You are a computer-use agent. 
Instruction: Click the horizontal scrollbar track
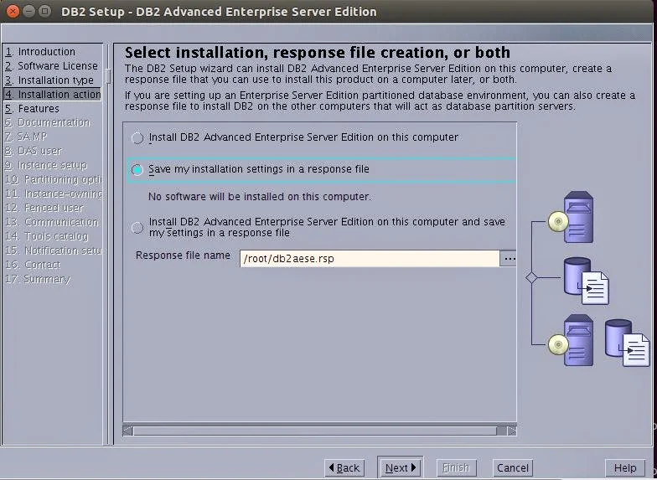point(314,431)
